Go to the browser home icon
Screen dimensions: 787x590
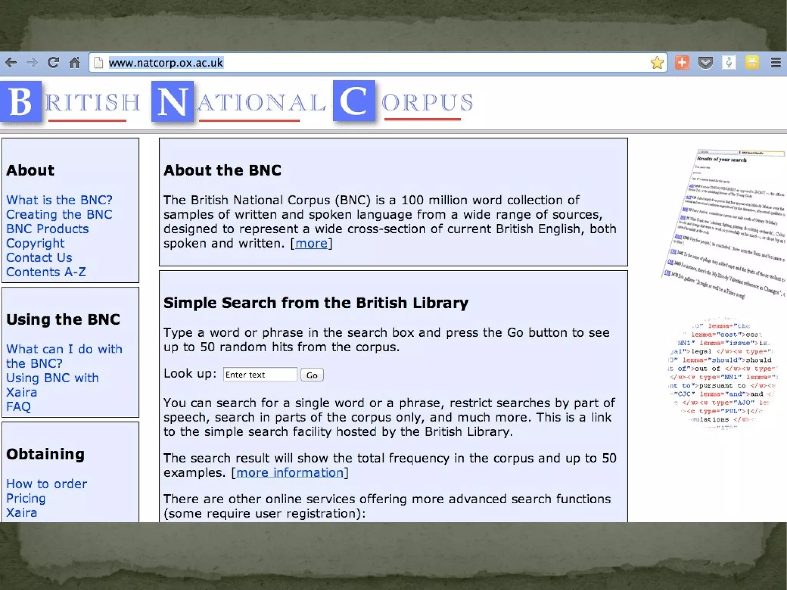coord(74,63)
